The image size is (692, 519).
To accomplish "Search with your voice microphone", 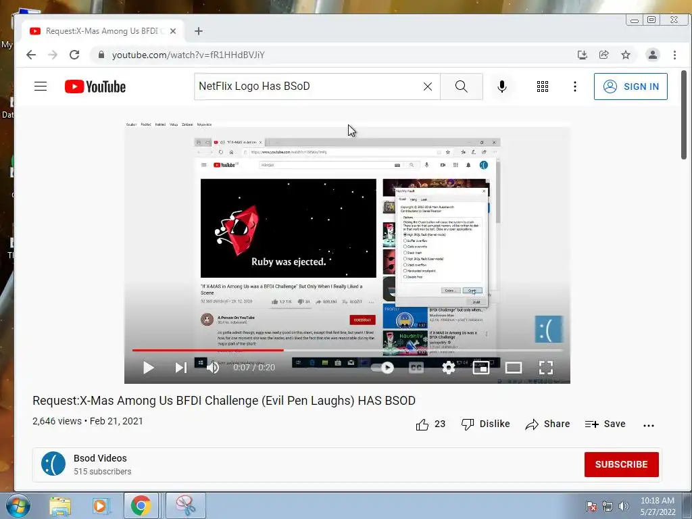I will (x=502, y=86).
